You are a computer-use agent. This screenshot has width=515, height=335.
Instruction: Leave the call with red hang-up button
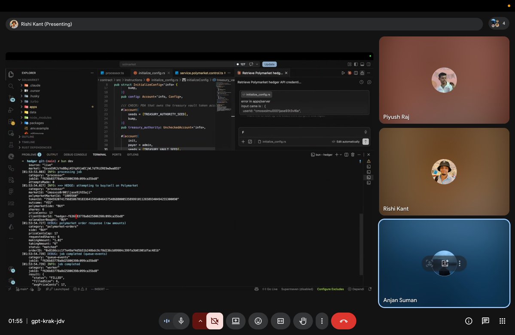(x=344, y=321)
